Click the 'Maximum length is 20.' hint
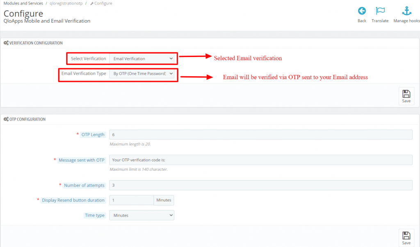 click(x=130, y=144)
